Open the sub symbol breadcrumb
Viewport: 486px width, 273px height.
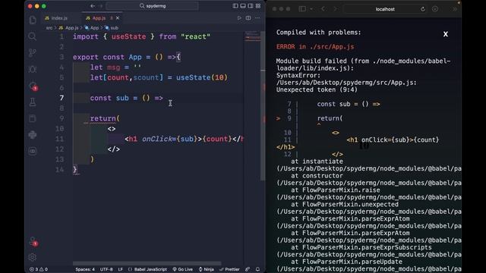(x=112, y=27)
